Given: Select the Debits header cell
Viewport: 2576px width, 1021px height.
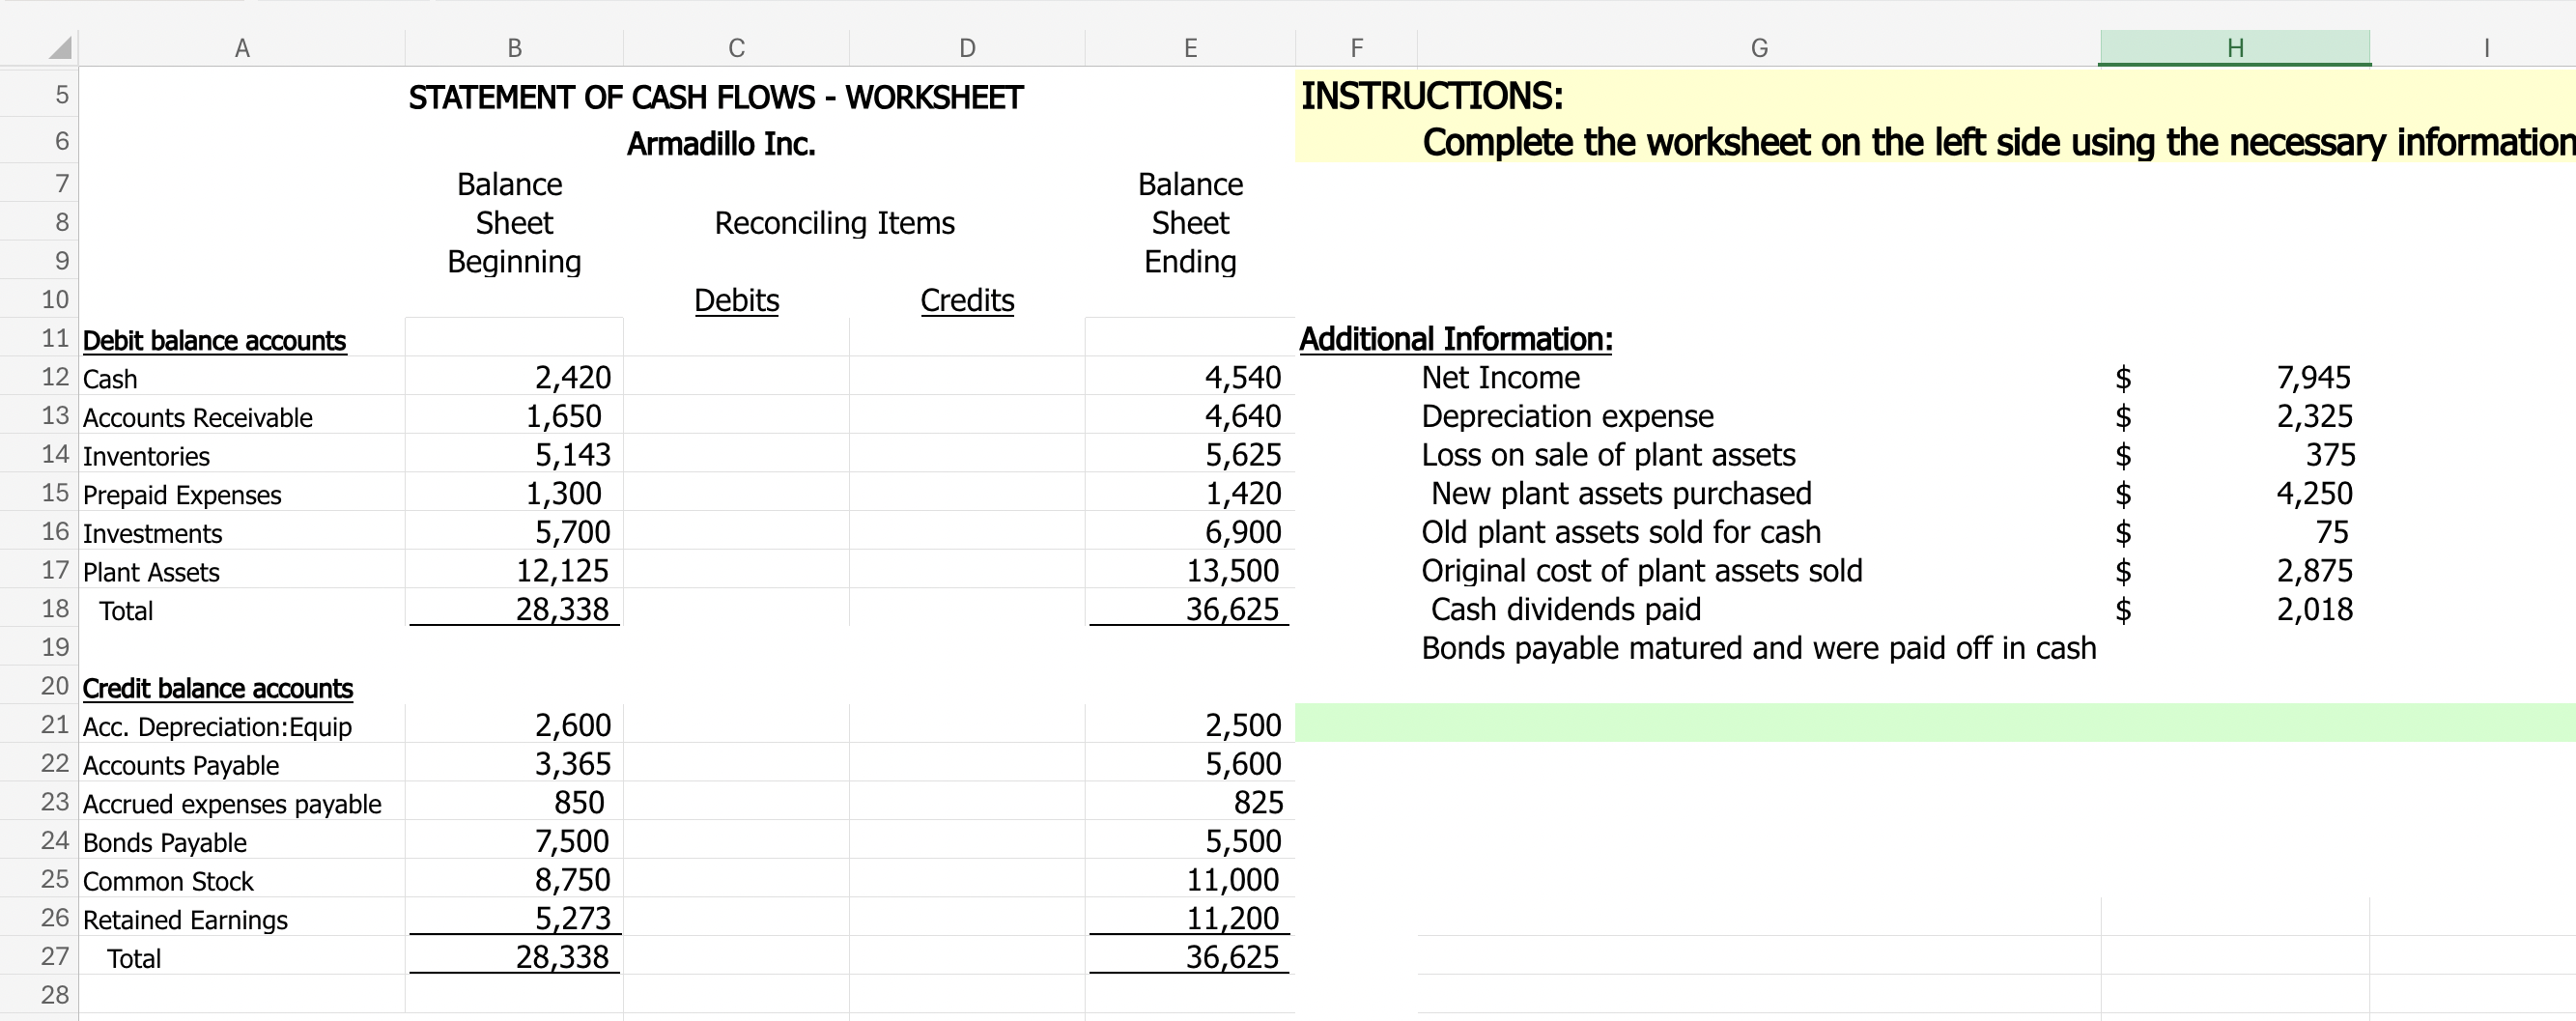Looking at the screenshot, I should tap(736, 300).
